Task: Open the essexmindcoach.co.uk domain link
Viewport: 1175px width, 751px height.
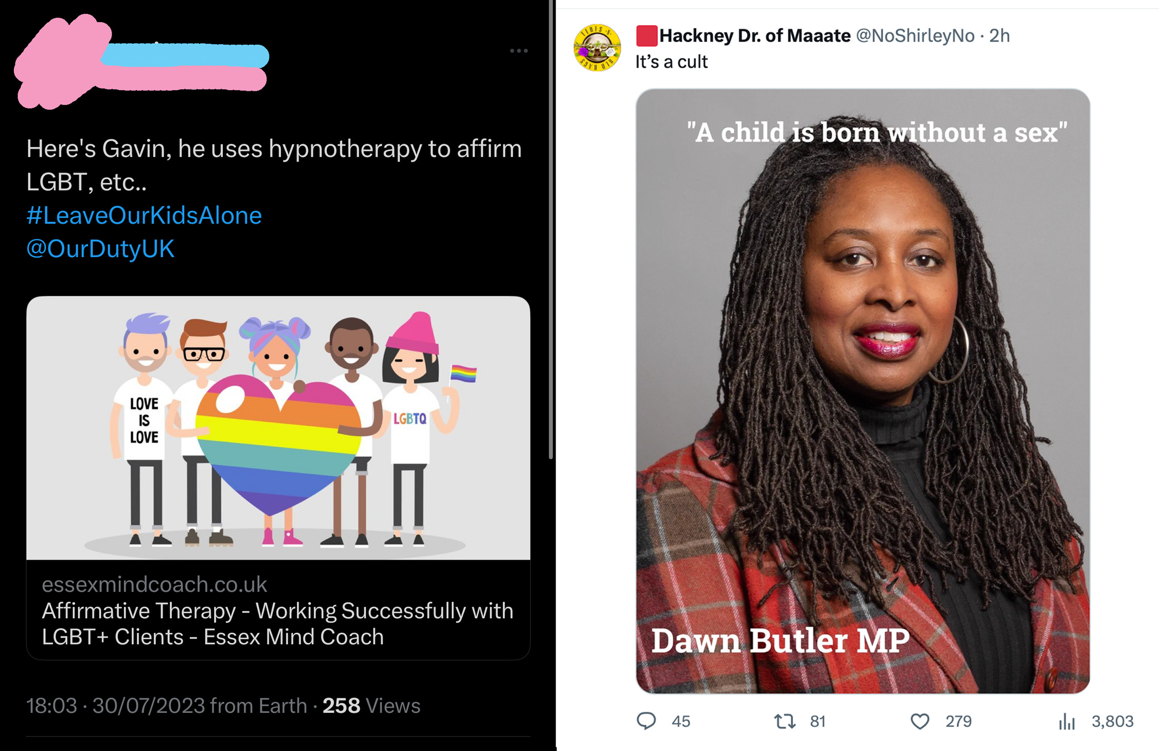Action: coord(154,585)
